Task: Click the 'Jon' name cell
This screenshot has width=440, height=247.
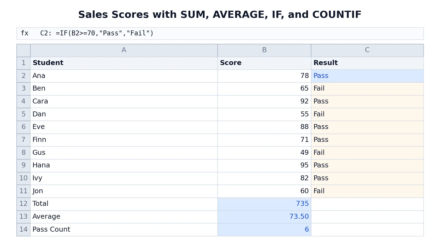Action: click(124, 191)
